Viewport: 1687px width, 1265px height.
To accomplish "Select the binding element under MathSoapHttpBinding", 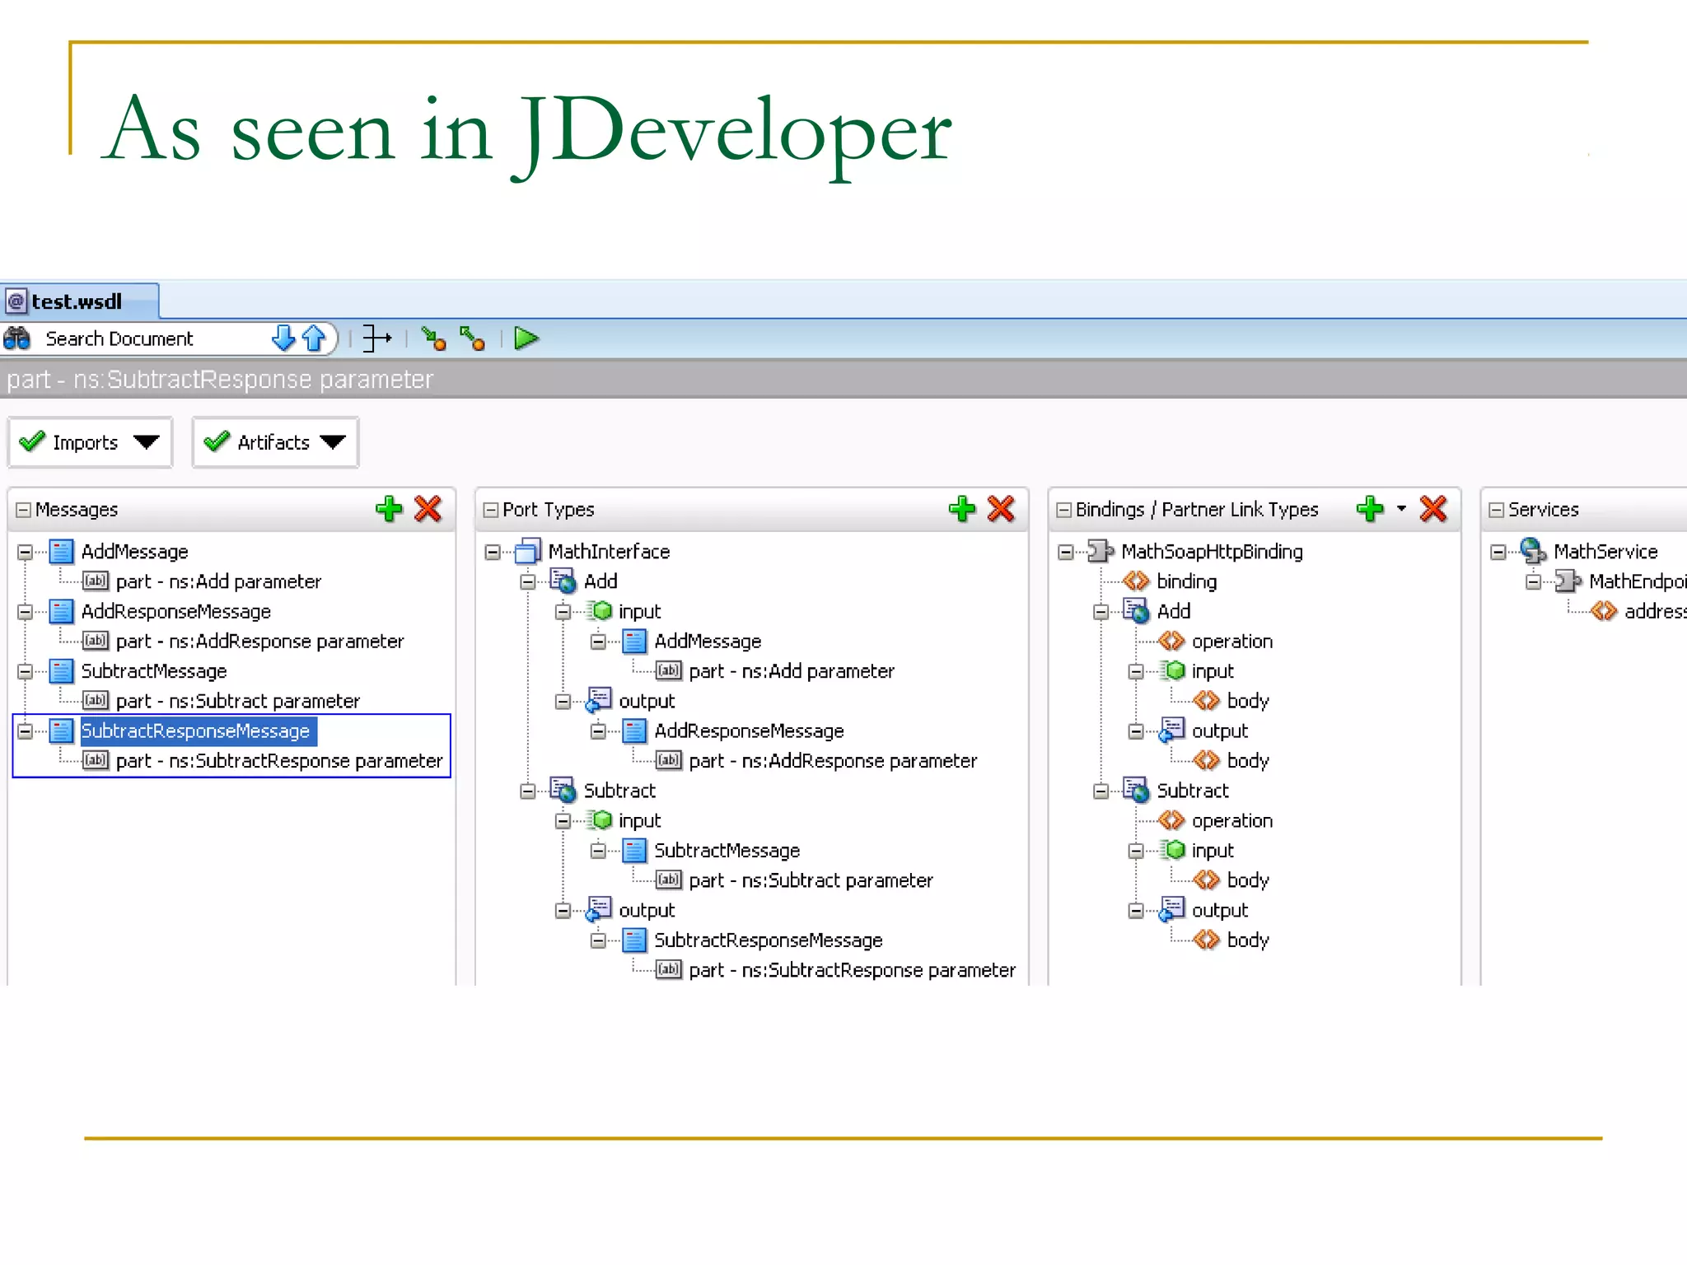I will [x=1186, y=581].
